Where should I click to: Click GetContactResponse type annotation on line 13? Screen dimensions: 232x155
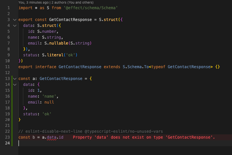61,79
